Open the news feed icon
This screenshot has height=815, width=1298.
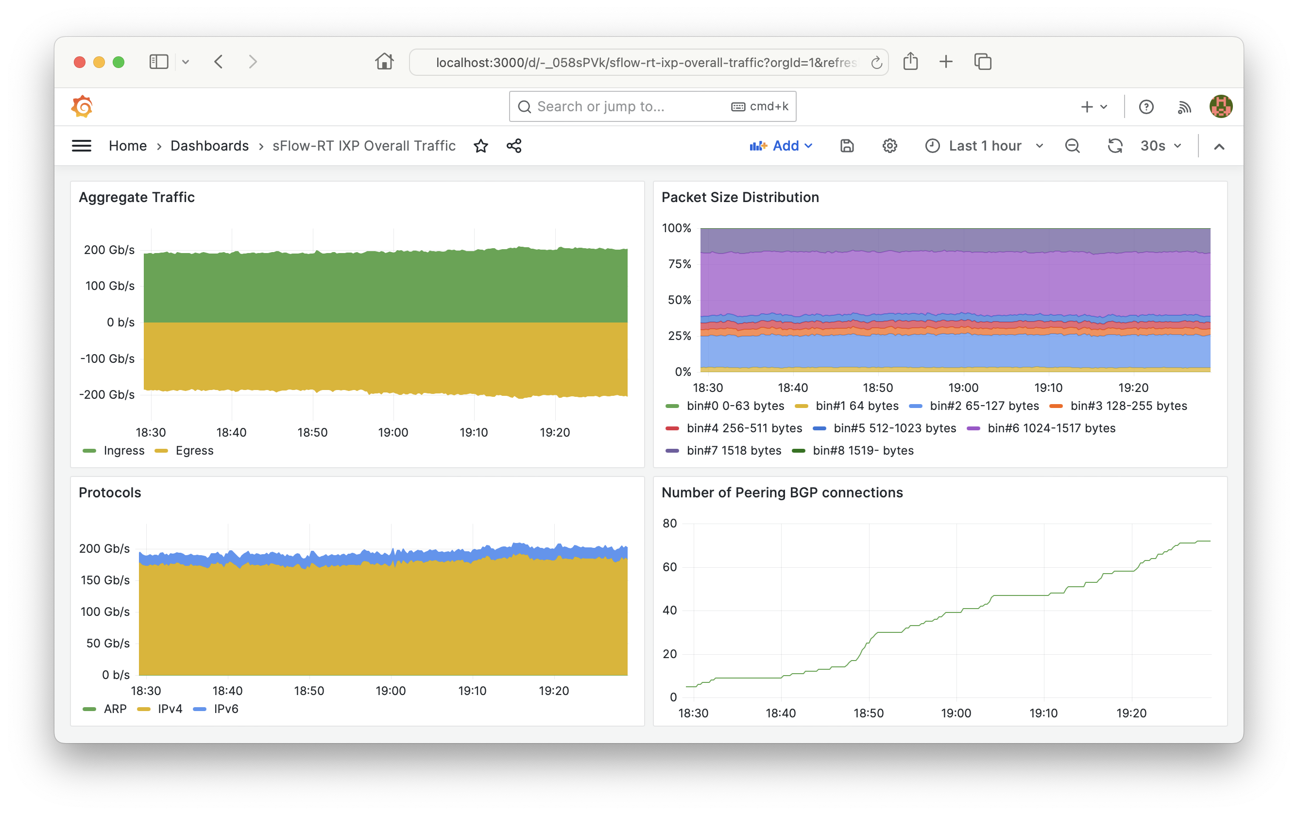tap(1184, 107)
